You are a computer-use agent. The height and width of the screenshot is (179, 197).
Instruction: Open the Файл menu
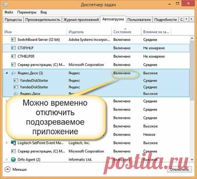coord(9,12)
